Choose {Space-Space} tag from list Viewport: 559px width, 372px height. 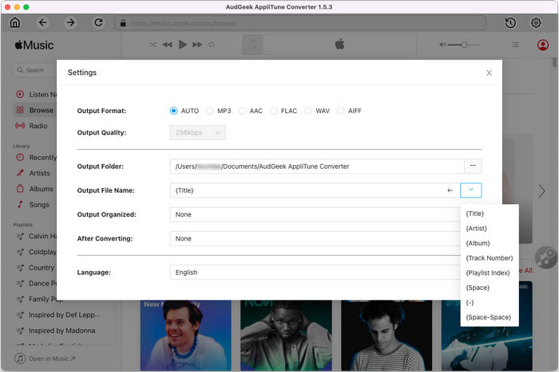(490, 317)
